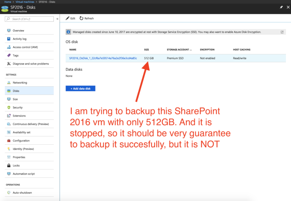Click the Networking icon in Settings
This screenshot has width=291, height=201.
pyautogui.click(x=9, y=82)
